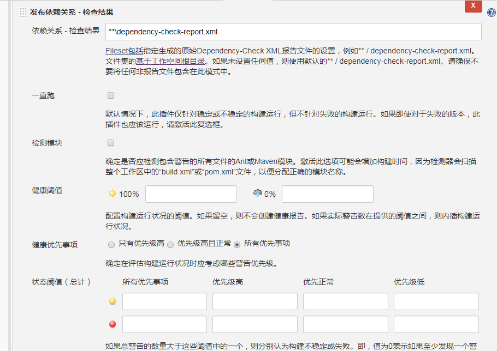Click the yellow unstable status ball
This screenshot has height=351, width=497.
(x=113, y=301)
